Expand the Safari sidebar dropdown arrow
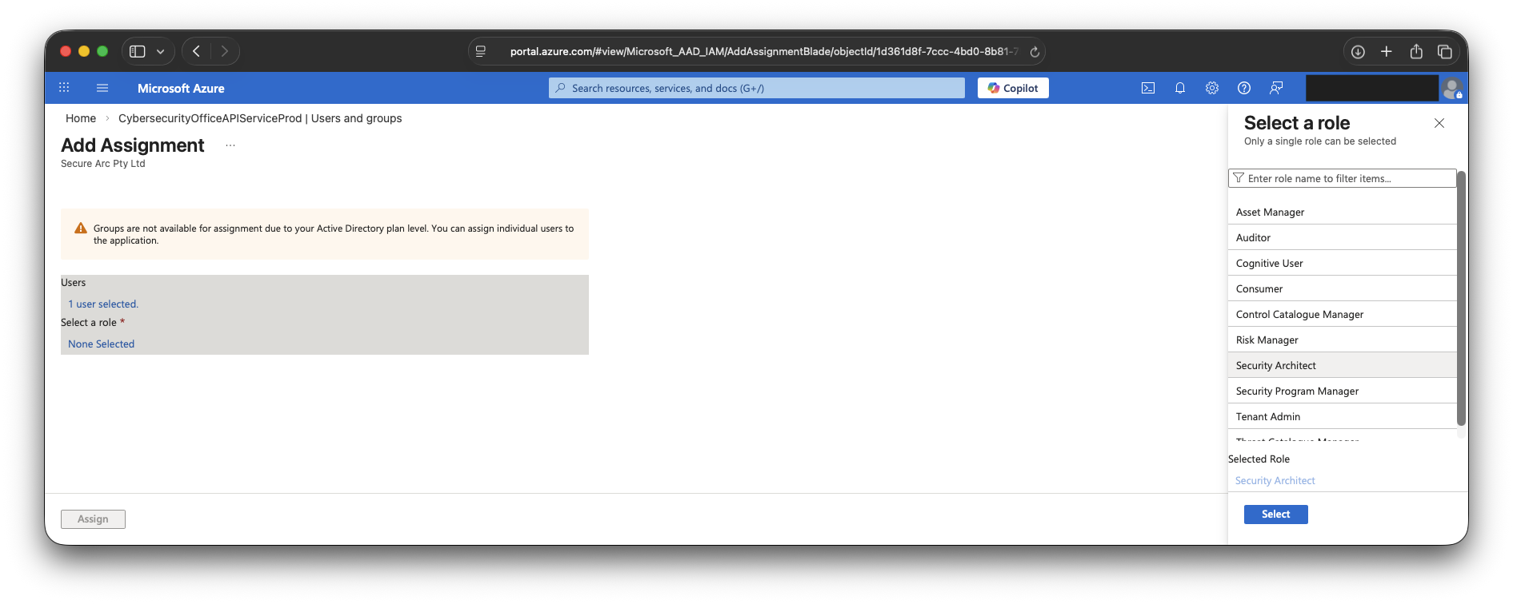The height and width of the screenshot is (604, 1513). 161,52
